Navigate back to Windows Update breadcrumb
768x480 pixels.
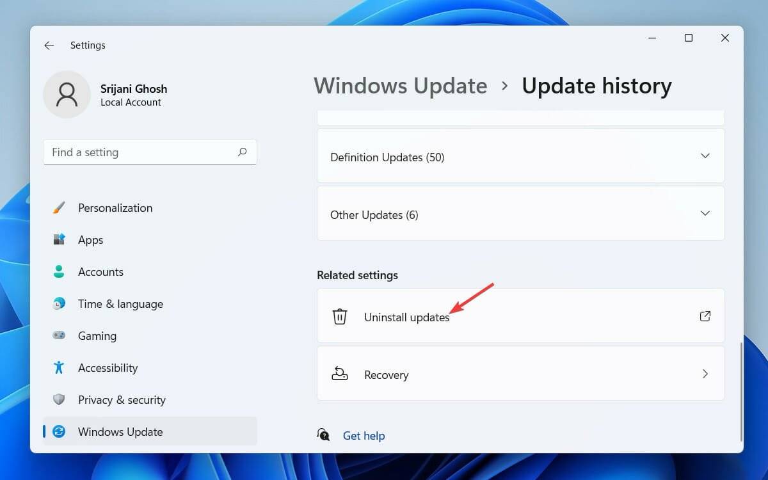click(400, 85)
